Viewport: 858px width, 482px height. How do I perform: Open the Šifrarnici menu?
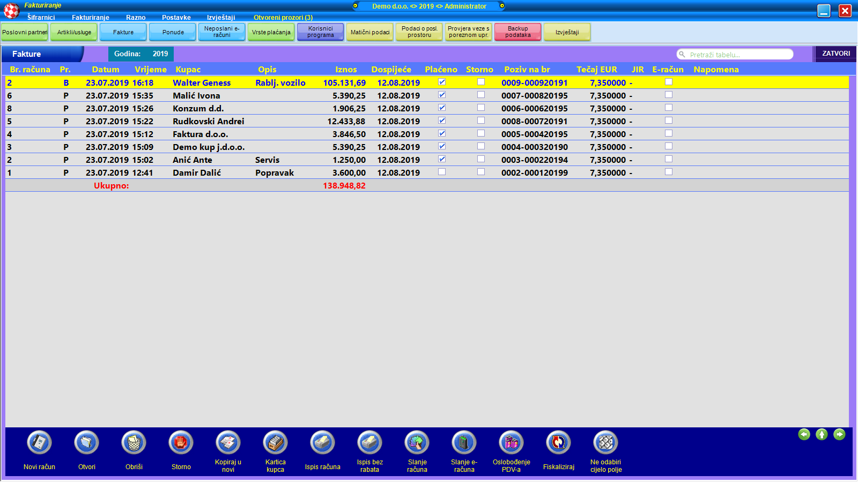41,18
